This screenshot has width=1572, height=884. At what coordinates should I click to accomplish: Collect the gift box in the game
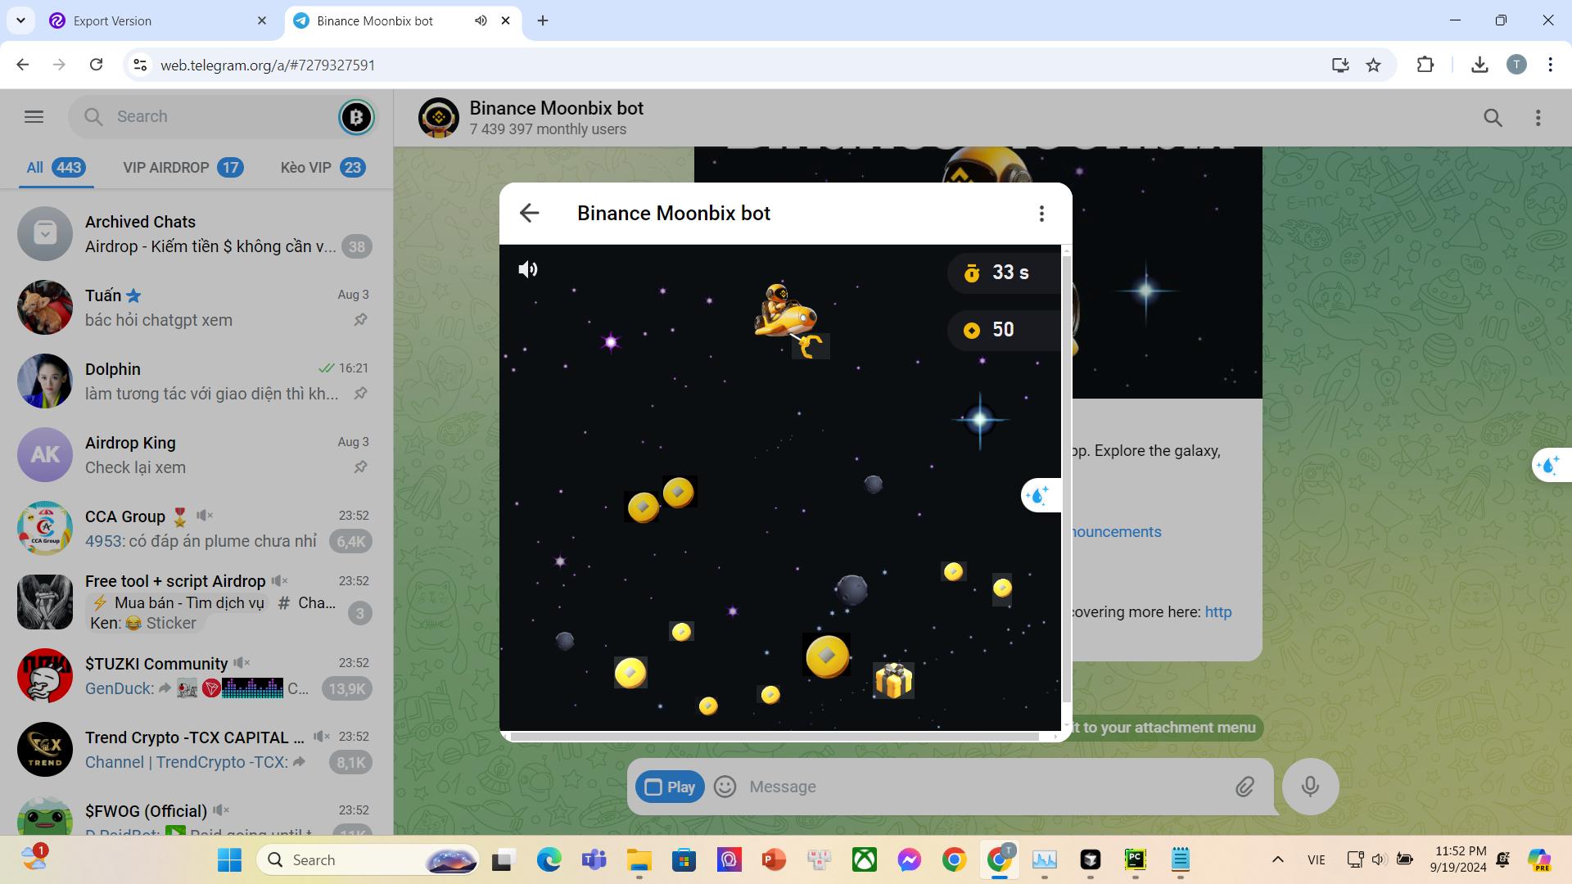pos(893,681)
